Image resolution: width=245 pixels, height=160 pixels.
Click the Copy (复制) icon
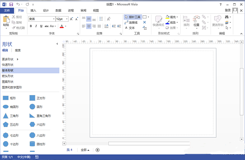14,22
